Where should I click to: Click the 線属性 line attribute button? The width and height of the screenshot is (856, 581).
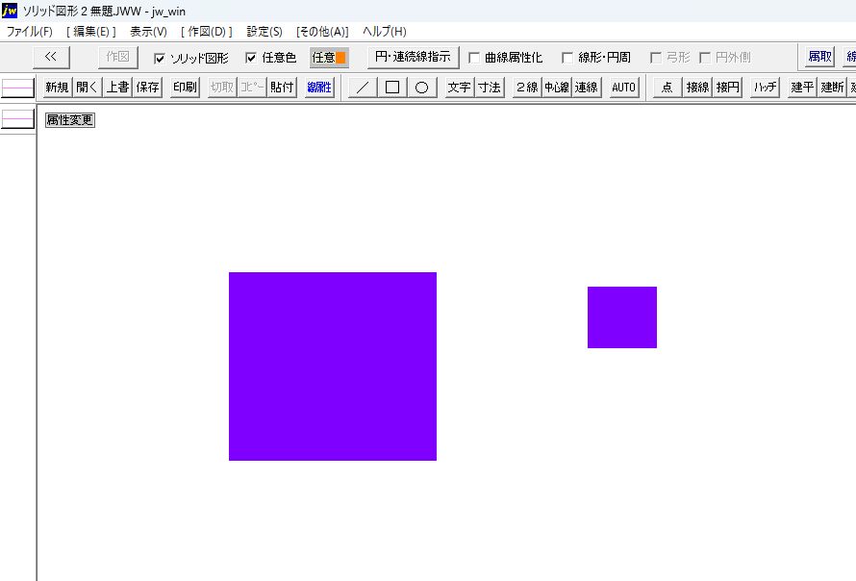[x=319, y=88]
